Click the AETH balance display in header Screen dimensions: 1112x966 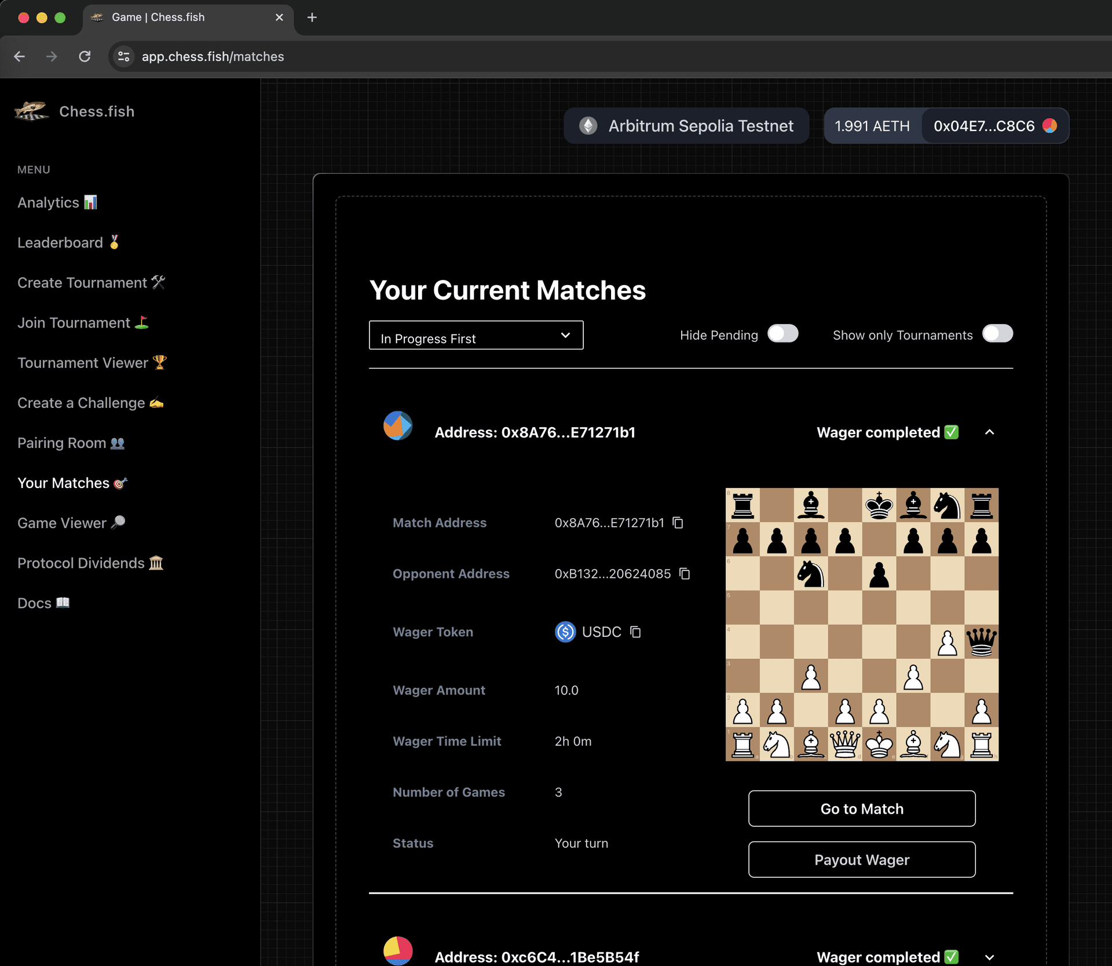872,126
